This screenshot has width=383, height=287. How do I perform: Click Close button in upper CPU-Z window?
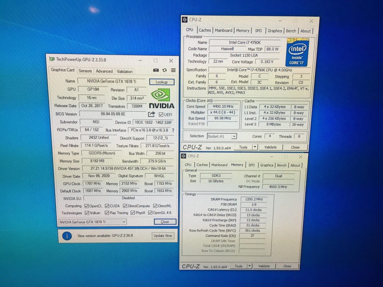[x=295, y=147]
